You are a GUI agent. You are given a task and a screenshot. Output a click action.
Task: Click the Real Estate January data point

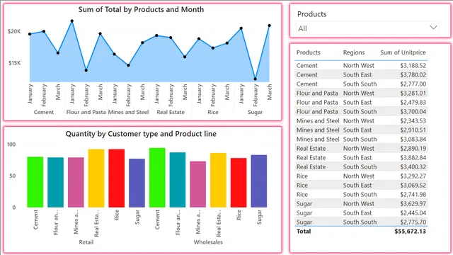(156, 35)
